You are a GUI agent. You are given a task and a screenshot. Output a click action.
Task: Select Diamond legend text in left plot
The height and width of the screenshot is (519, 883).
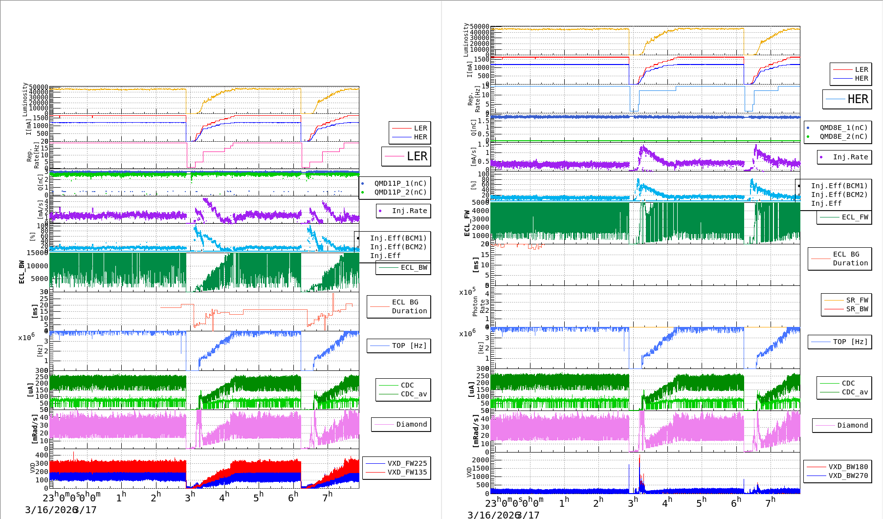point(412,424)
